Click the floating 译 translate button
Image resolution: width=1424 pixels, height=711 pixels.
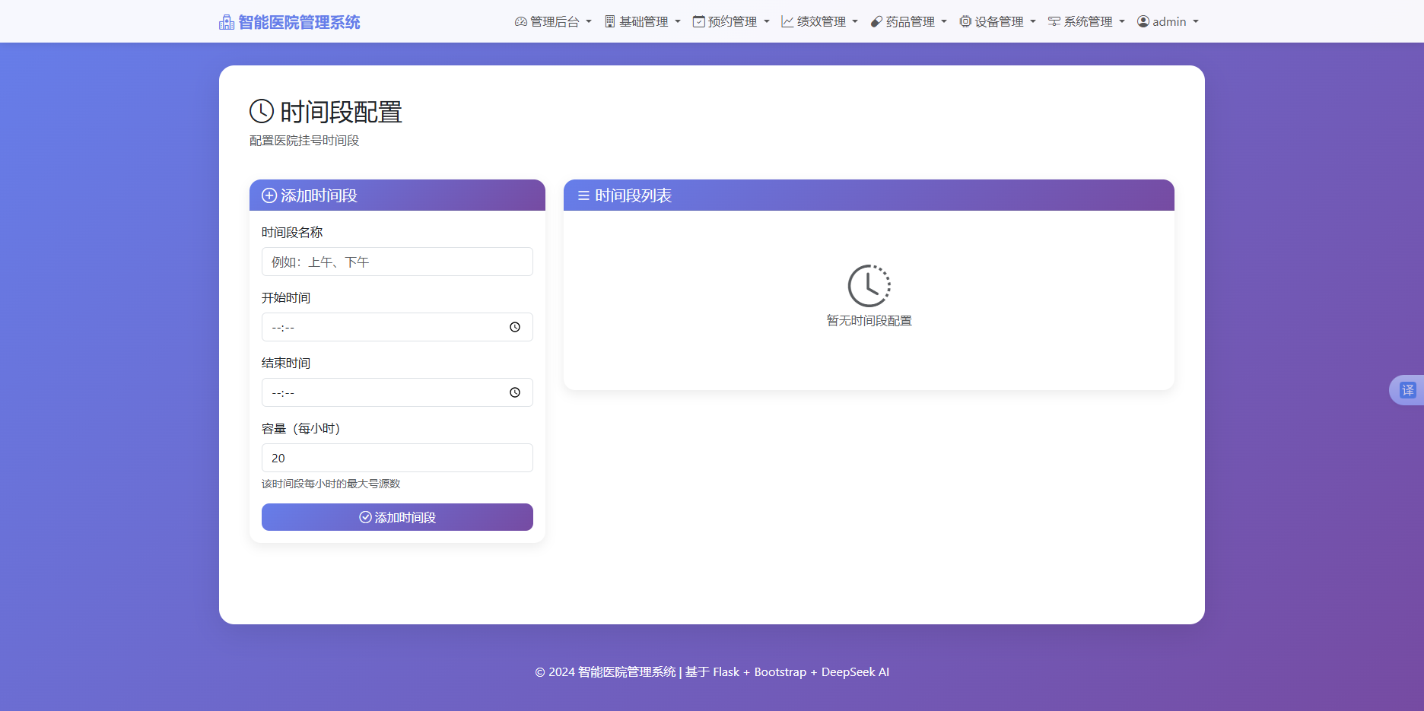pyautogui.click(x=1410, y=389)
